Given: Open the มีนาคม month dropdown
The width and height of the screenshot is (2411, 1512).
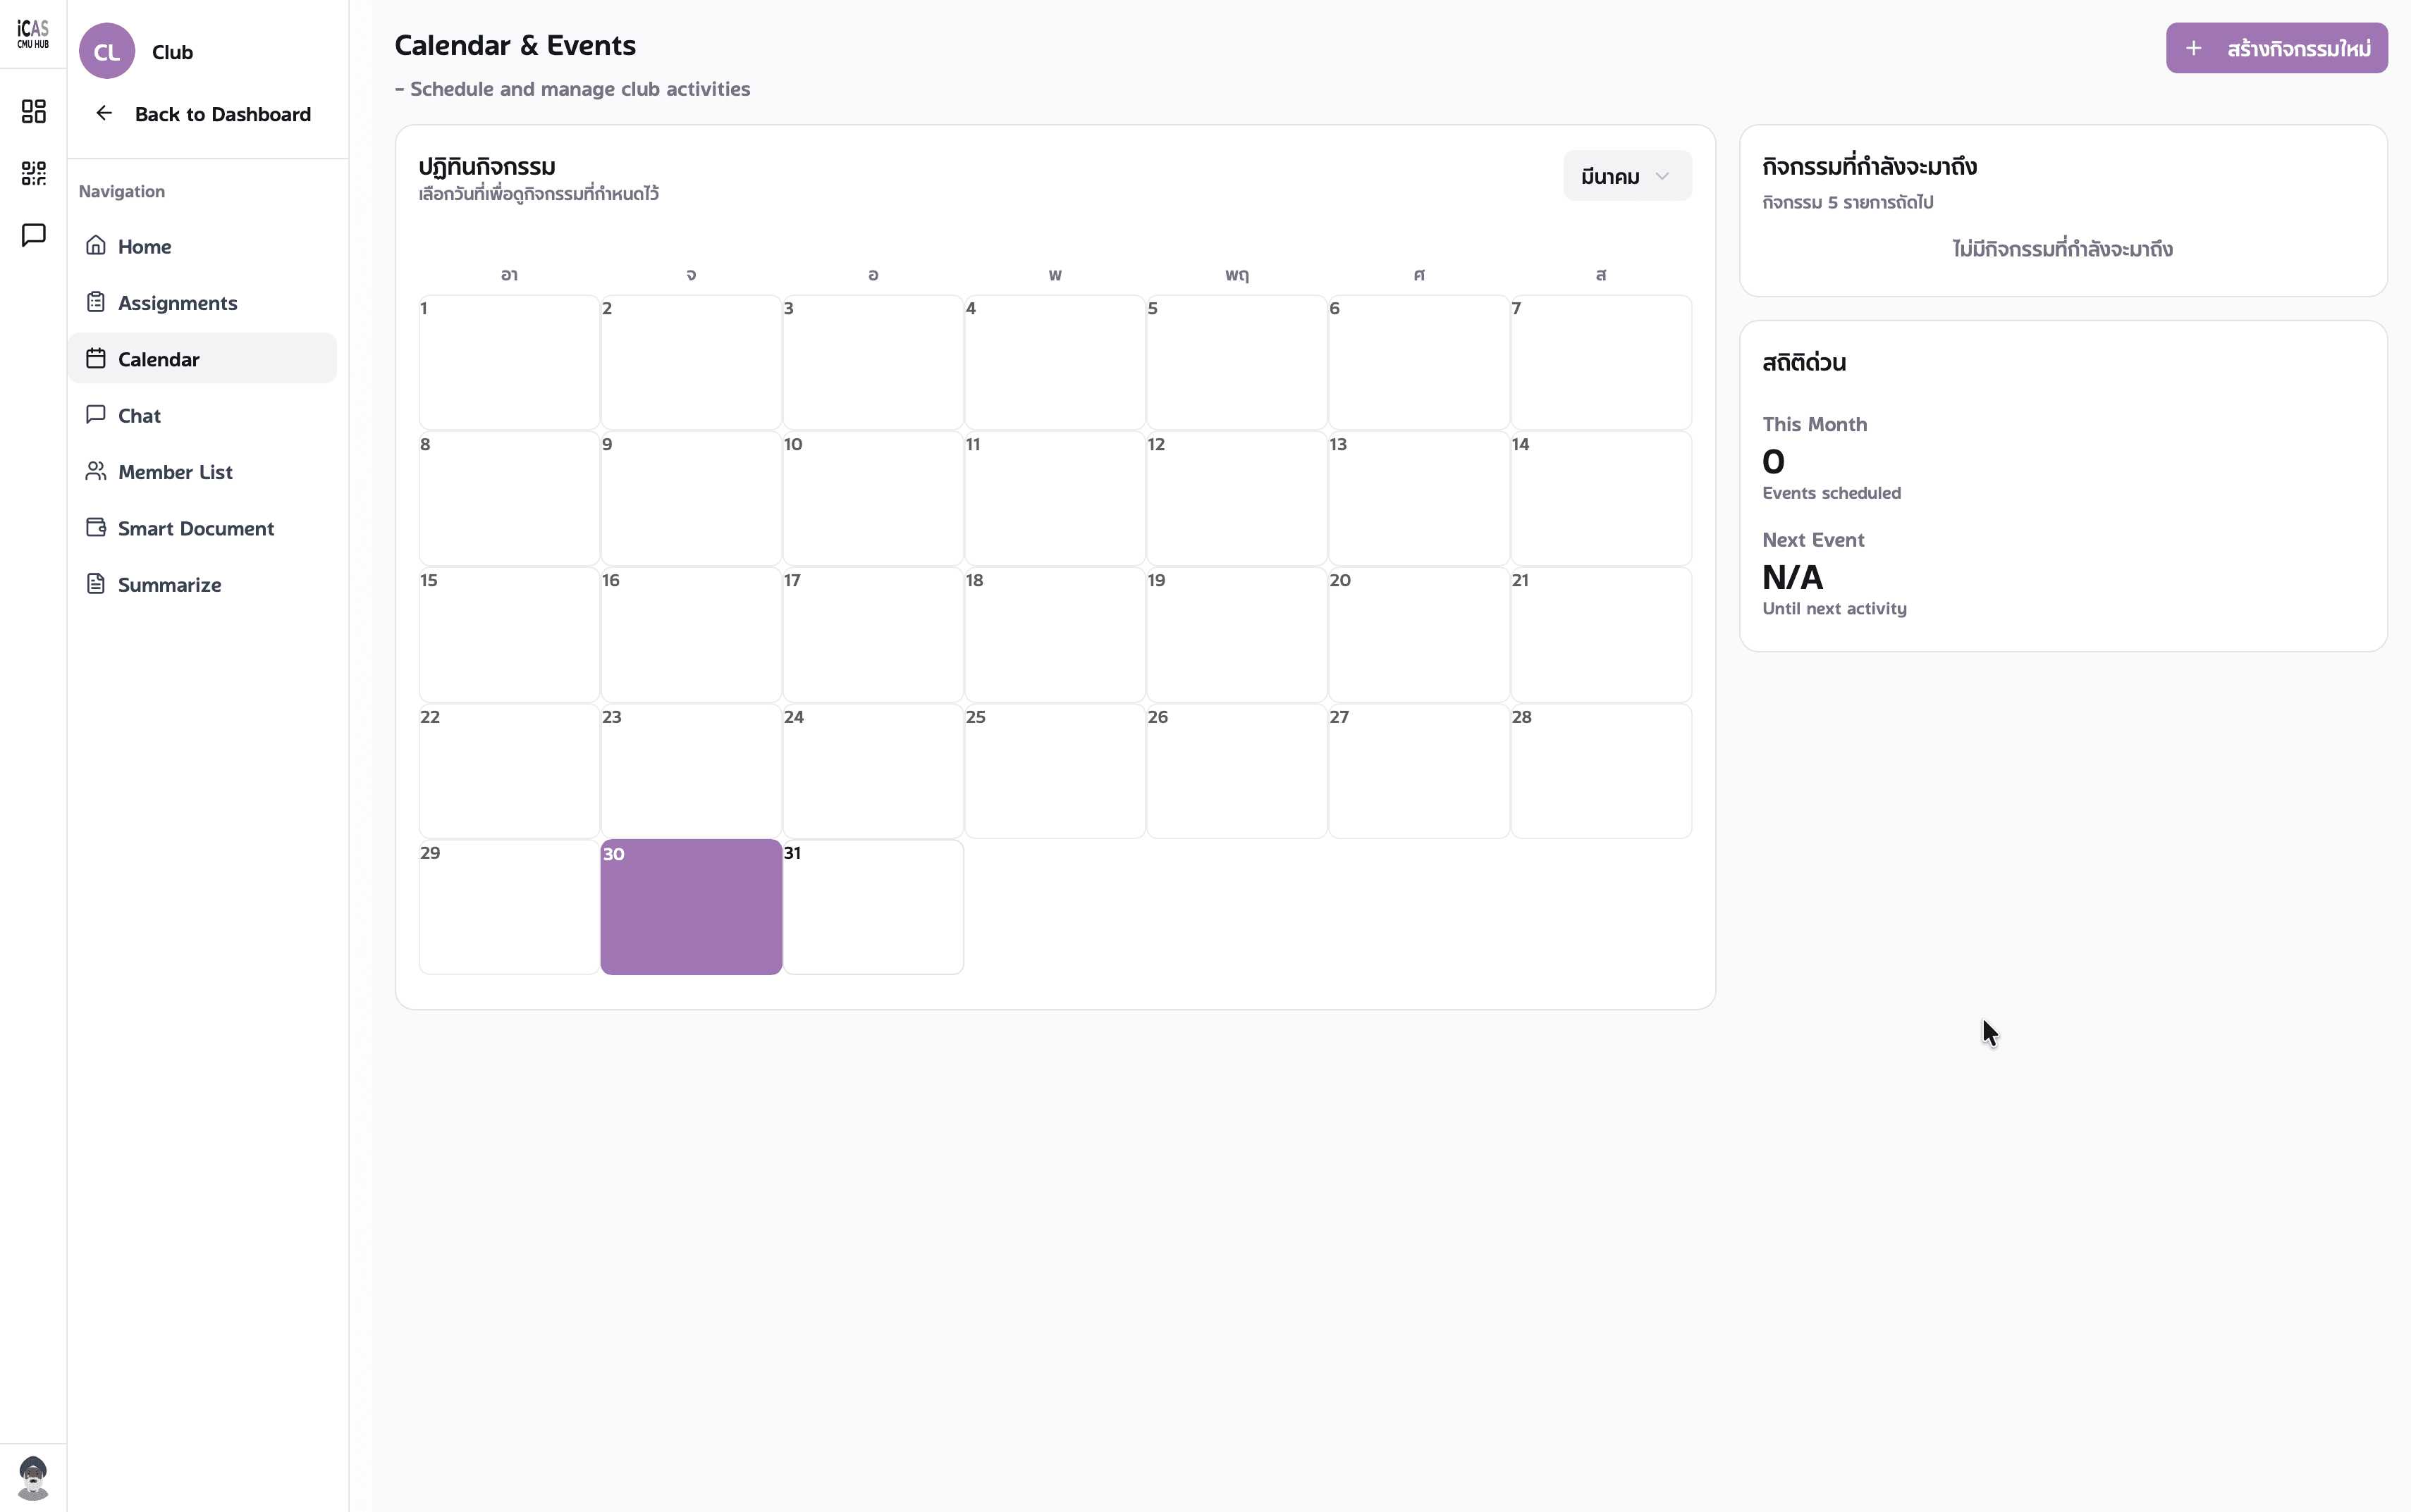Looking at the screenshot, I should click(1626, 176).
